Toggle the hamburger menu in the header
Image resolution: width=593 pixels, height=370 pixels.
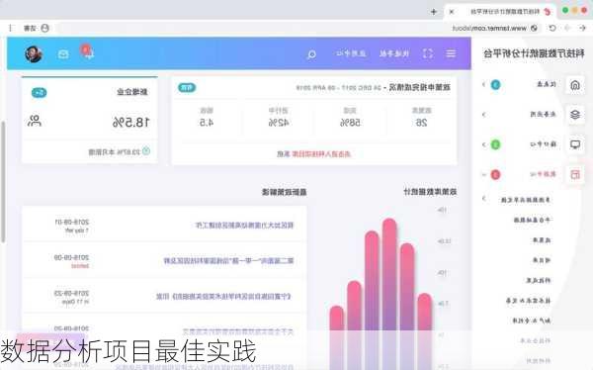click(x=451, y=53)
